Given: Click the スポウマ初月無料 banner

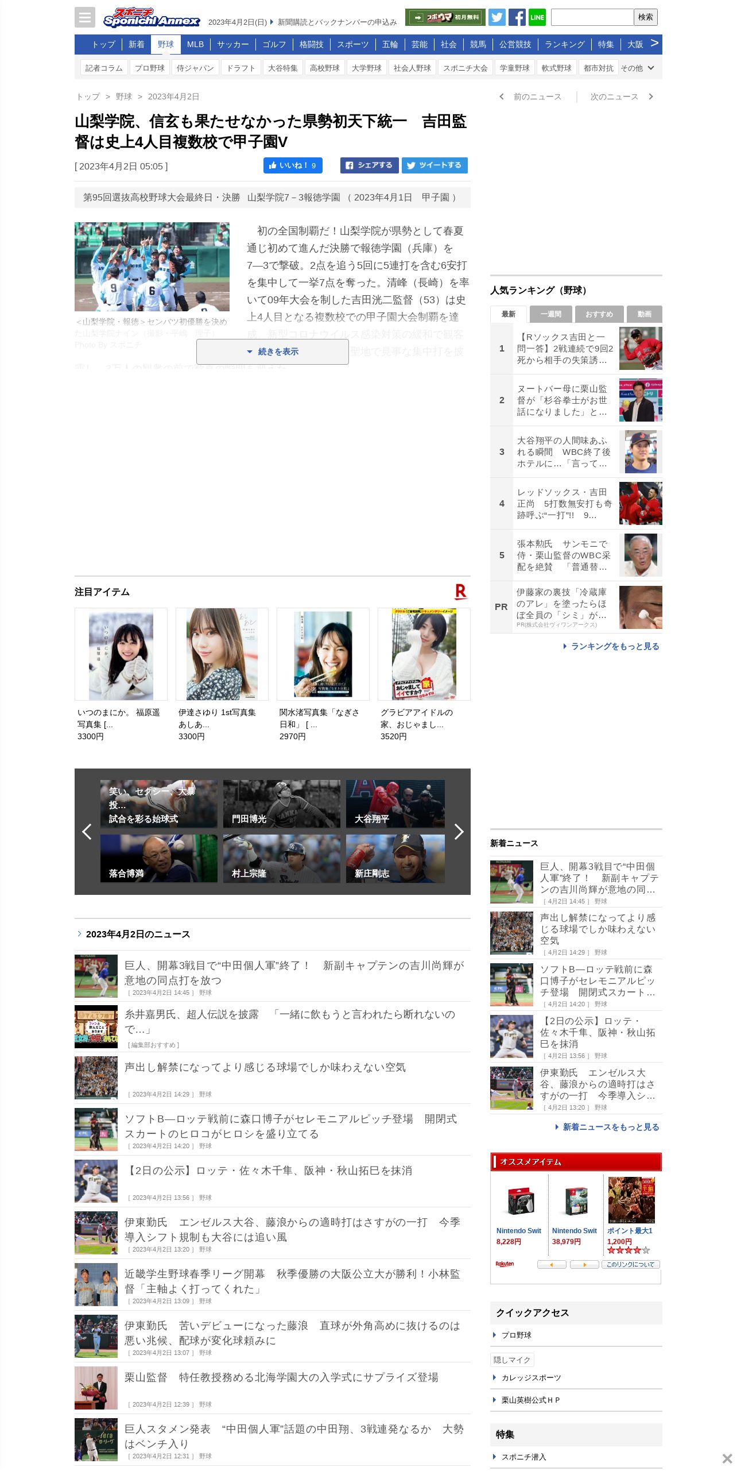Looking at the screenshot, I should point(445,17).
